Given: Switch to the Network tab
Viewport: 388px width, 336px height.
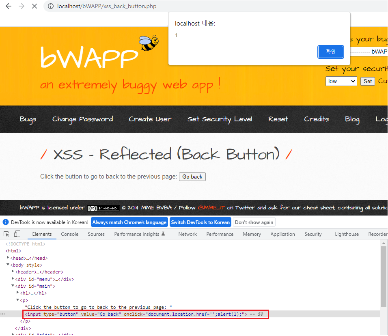Looking at the screenshot, I should 188,234.
